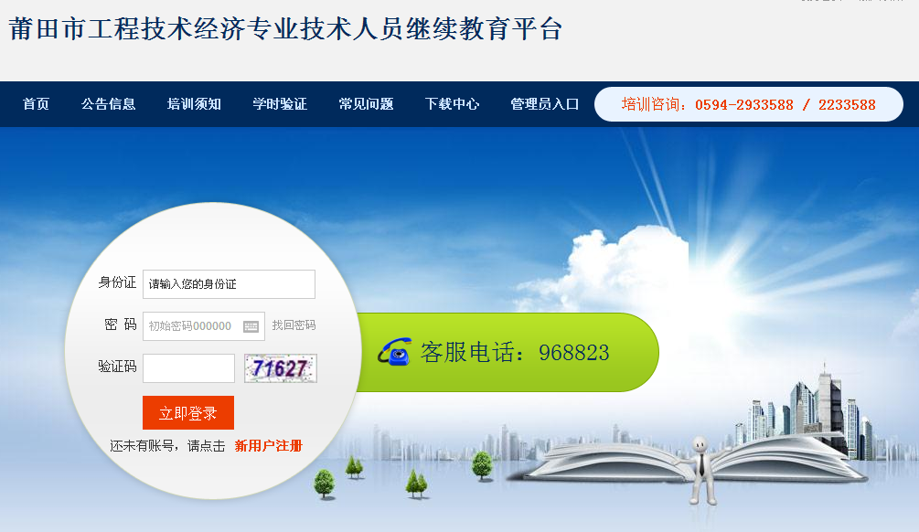Viewport: 919px width, 532px height.
Task: Click the 找回密码 recover password link
Action: tap(294, 325)
